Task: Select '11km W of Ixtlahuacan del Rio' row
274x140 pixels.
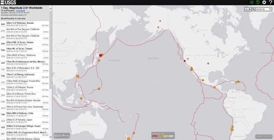Action: pos(25,63)
